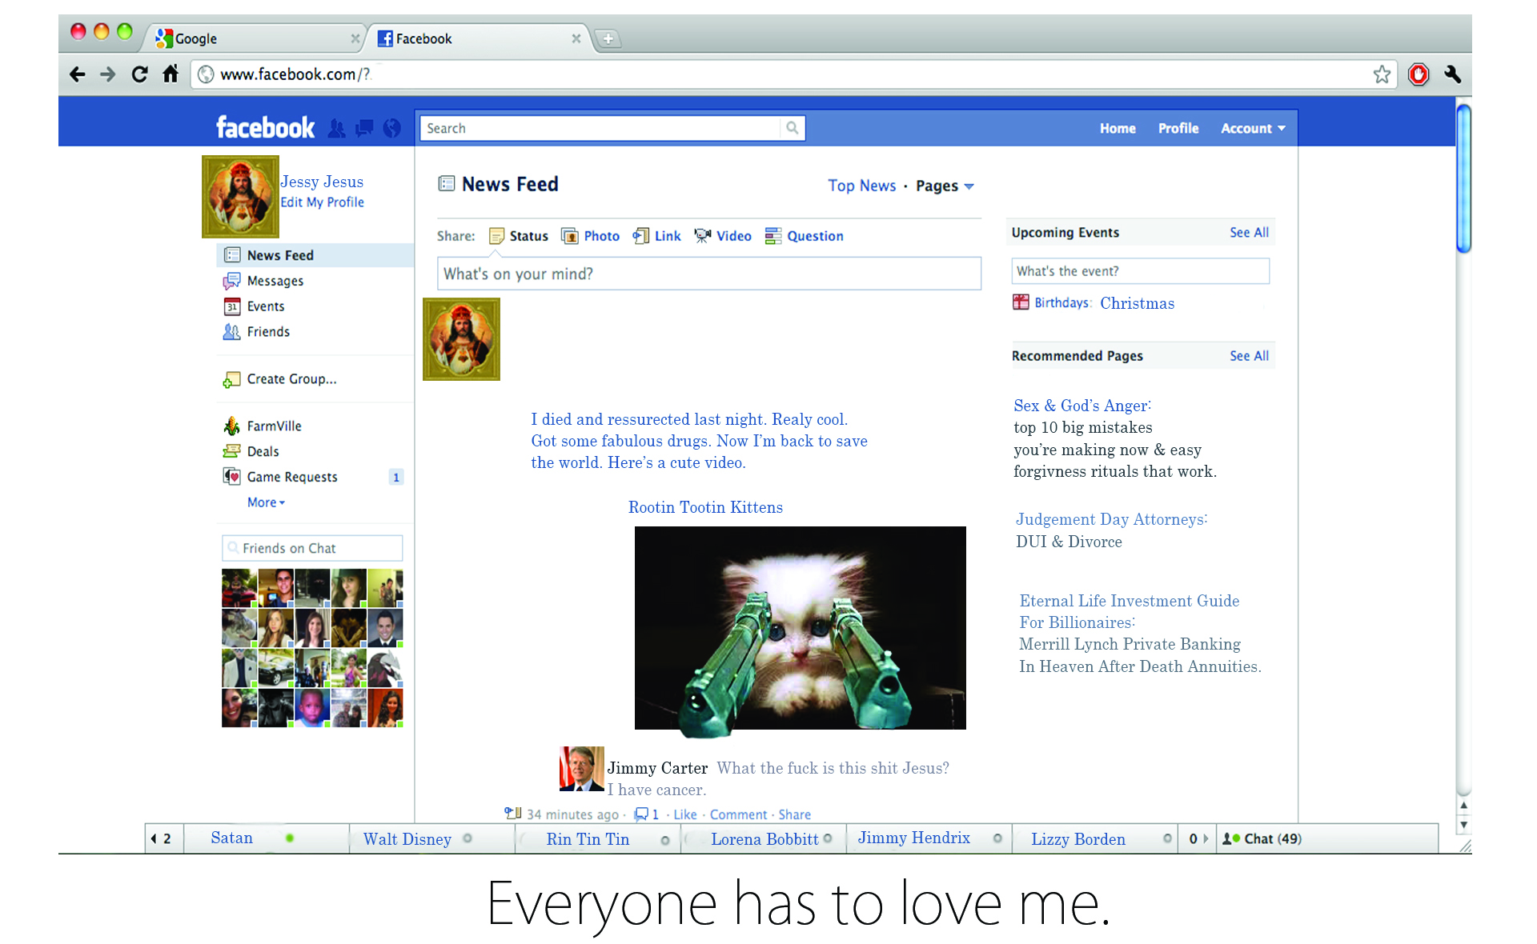The width and height of the screenshot is (1537, 944).
Task: Open friend requests icon in Facebook header
Action: pos(337,128)
